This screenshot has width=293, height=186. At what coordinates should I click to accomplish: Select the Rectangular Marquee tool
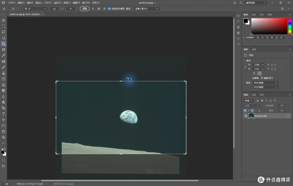click(4, 26)
